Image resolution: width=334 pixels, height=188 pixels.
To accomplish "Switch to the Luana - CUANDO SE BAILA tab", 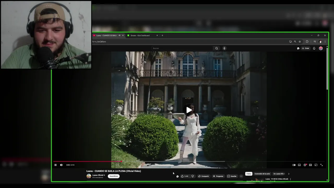I will (106, 36).
